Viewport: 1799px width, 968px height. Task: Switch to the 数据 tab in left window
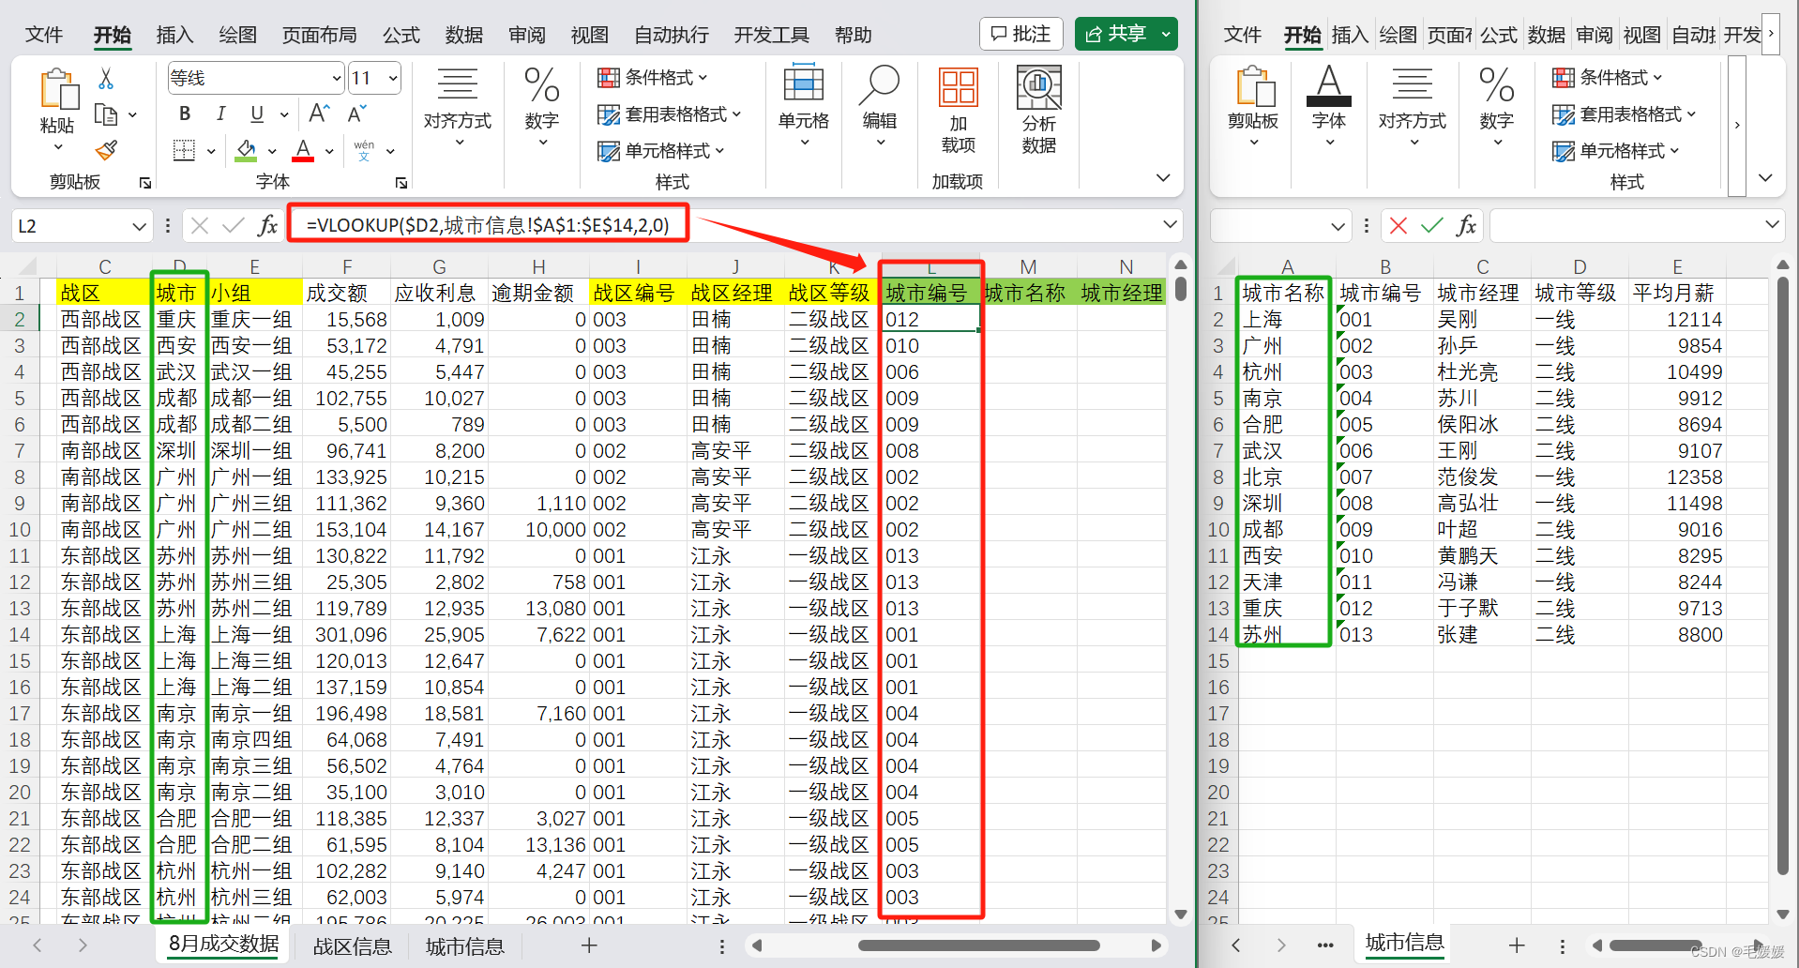464,35
